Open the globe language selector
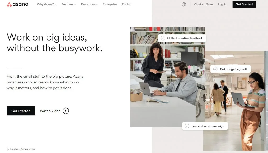Viewport: 268px width, 153px height. pyautogui.click(x=184, y=4)
